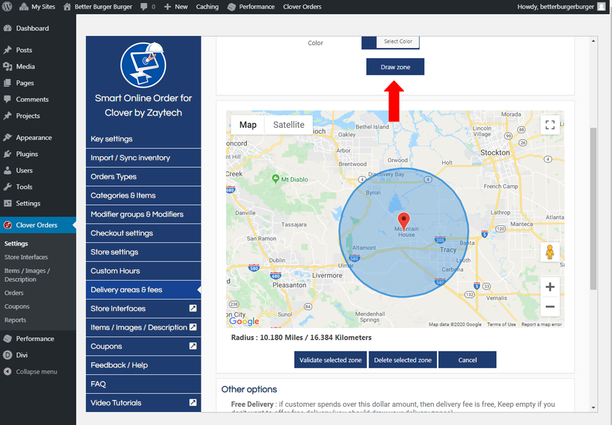Open Caching in admin bar
Image resolution: width=612 pixels, height=425 pixels.
click(207, 6)
